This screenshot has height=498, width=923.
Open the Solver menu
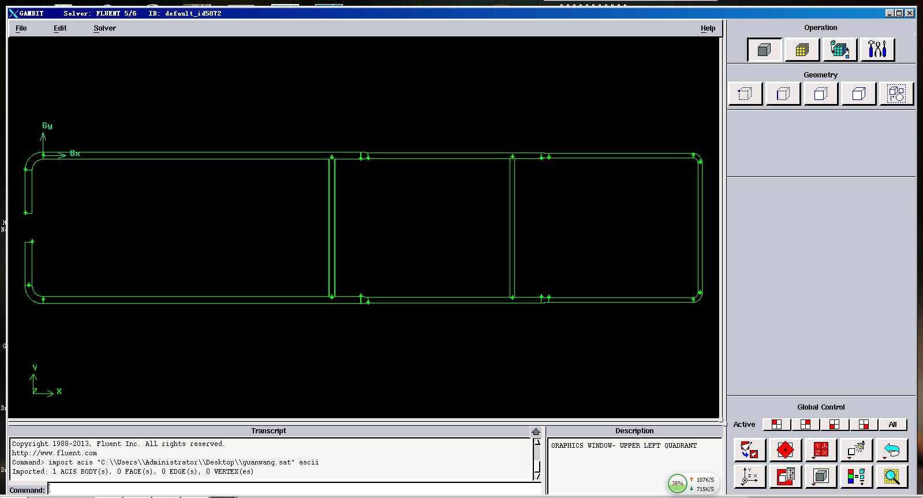coord(104,28)
